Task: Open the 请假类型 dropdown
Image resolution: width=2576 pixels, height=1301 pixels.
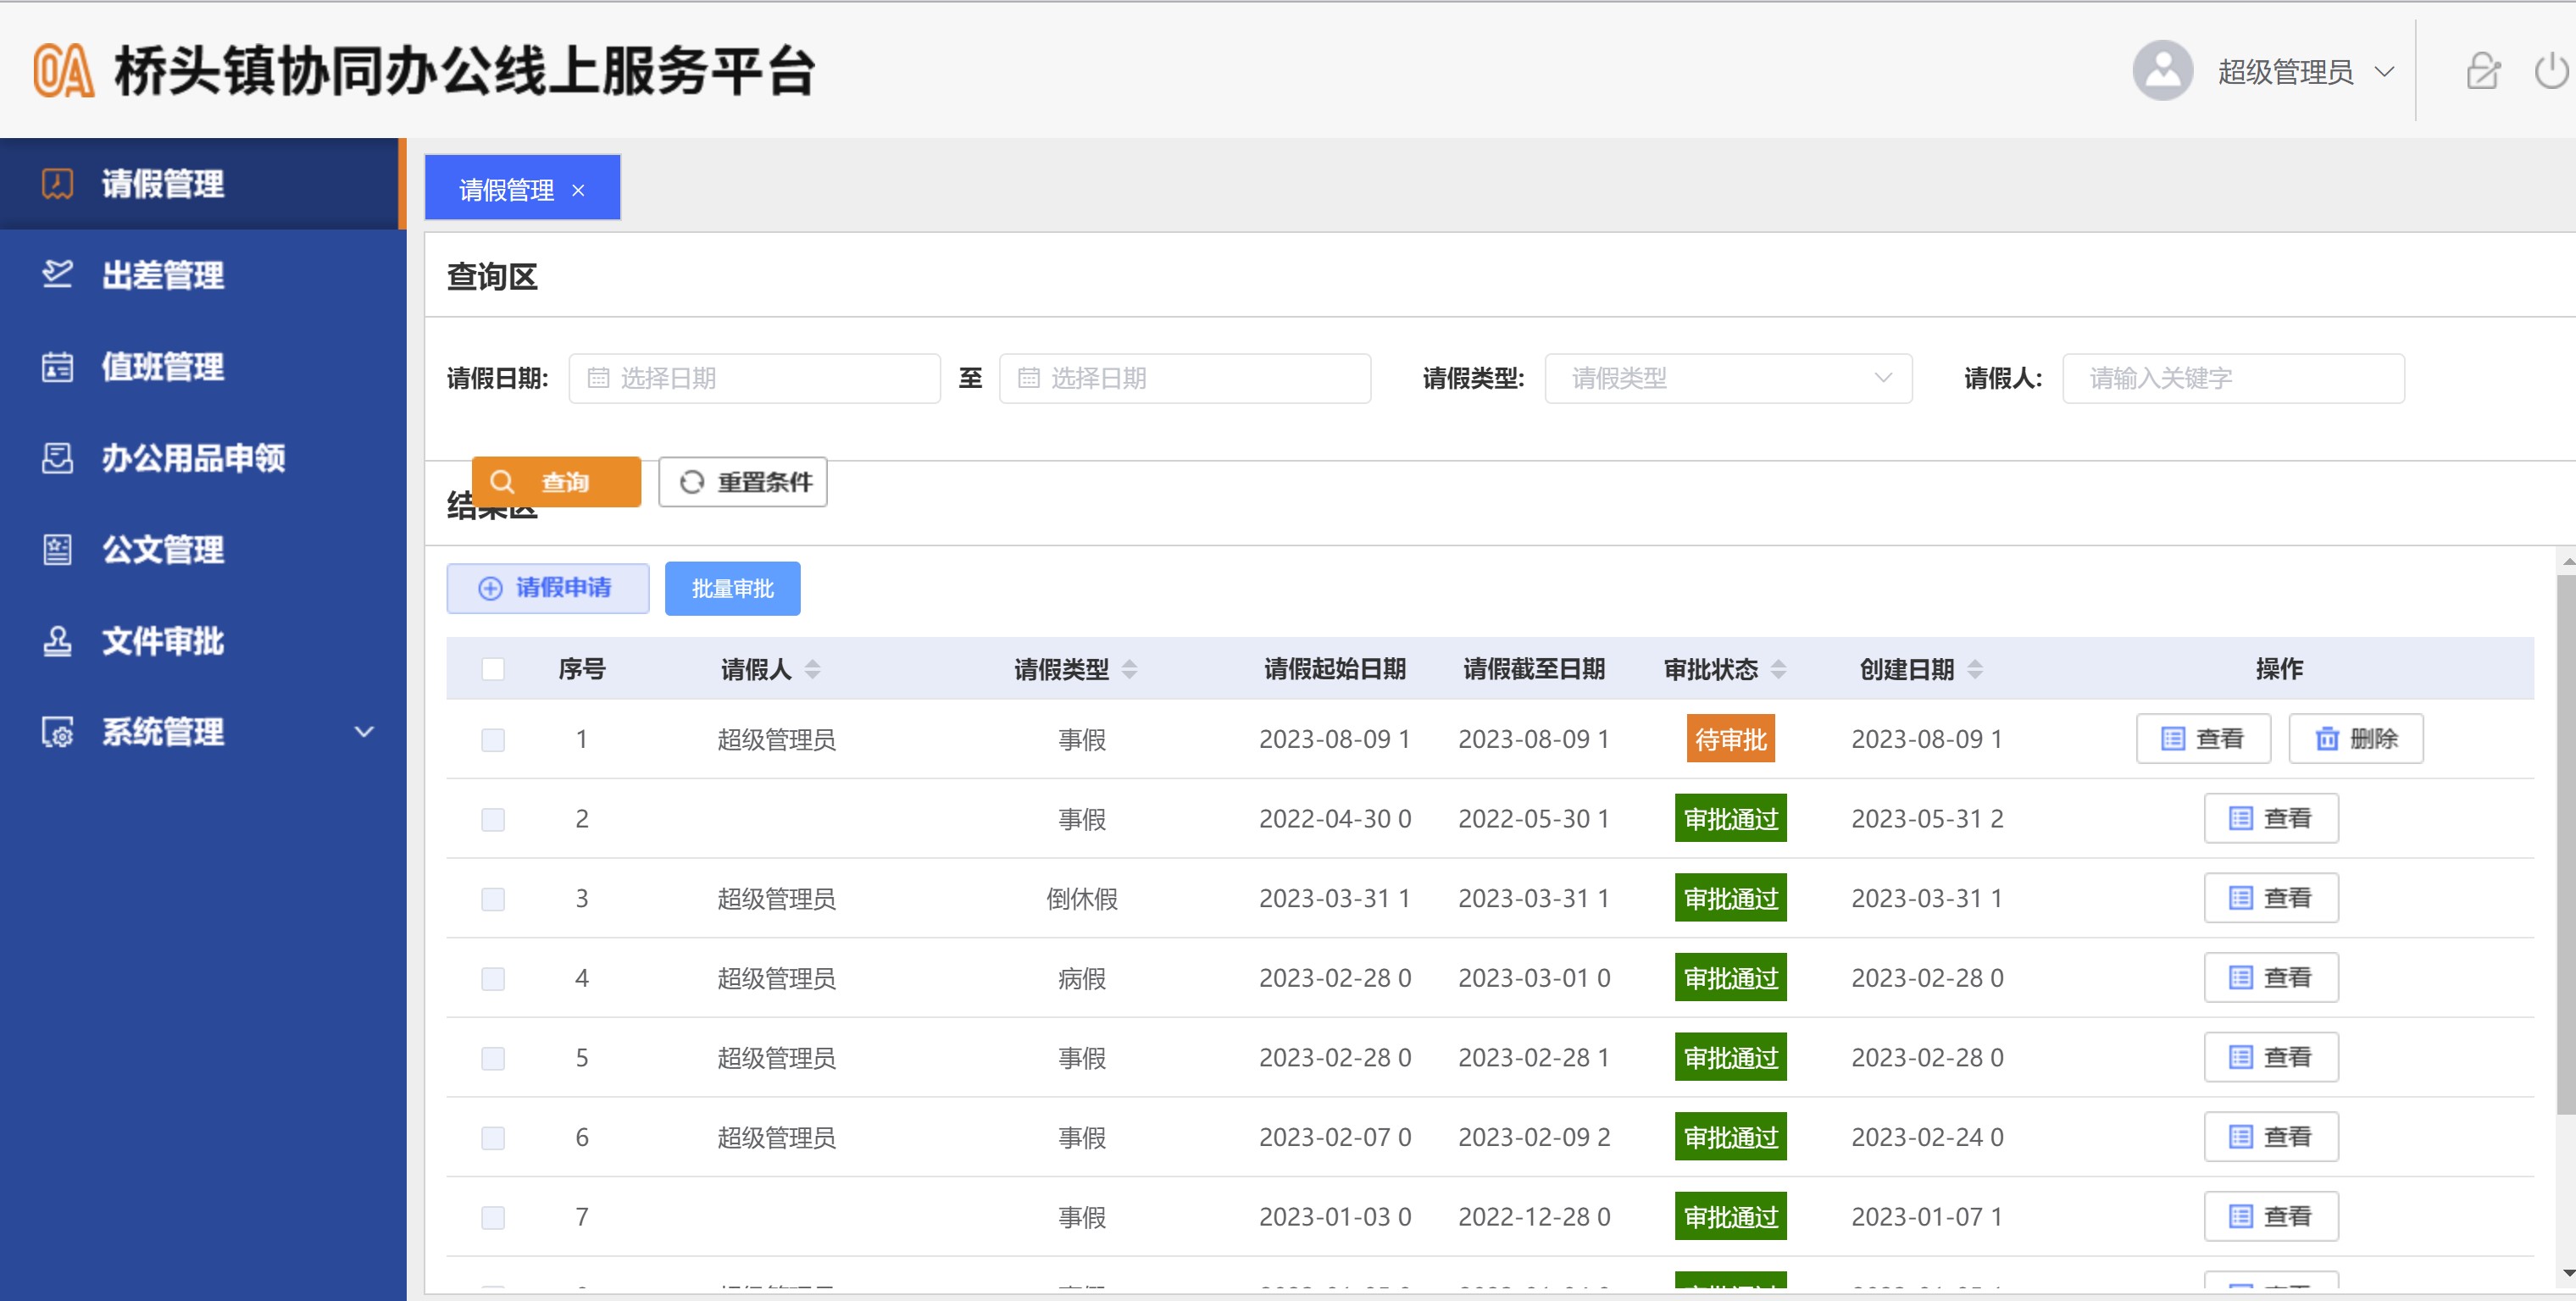Action: 1728,378
